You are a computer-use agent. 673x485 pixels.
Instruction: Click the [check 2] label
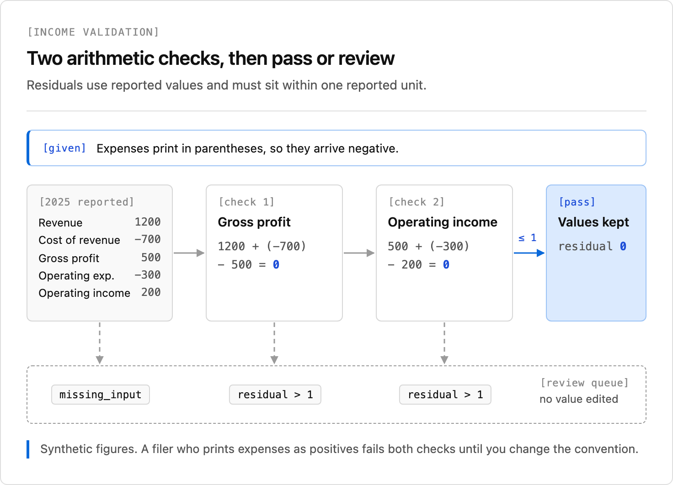tap(417, 202)
